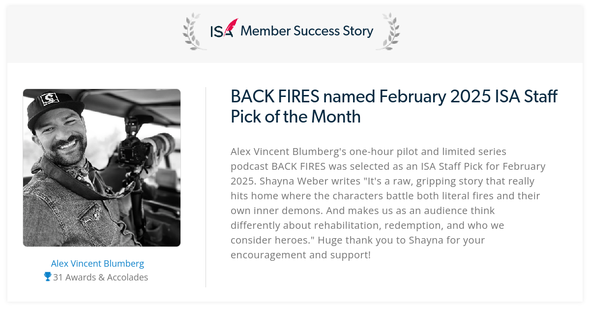Click the vertical divider beside the photo
Viewport: 590px width, 310px height.
tap(206, 187)
